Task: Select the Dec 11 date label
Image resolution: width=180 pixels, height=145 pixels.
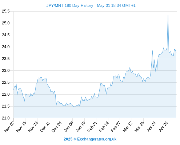Action: click(x=45, y=127)
